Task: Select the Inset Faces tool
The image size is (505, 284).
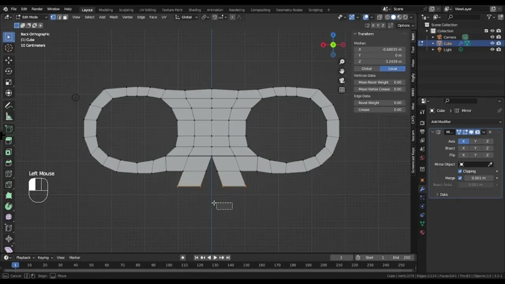Action: point(8,152)
